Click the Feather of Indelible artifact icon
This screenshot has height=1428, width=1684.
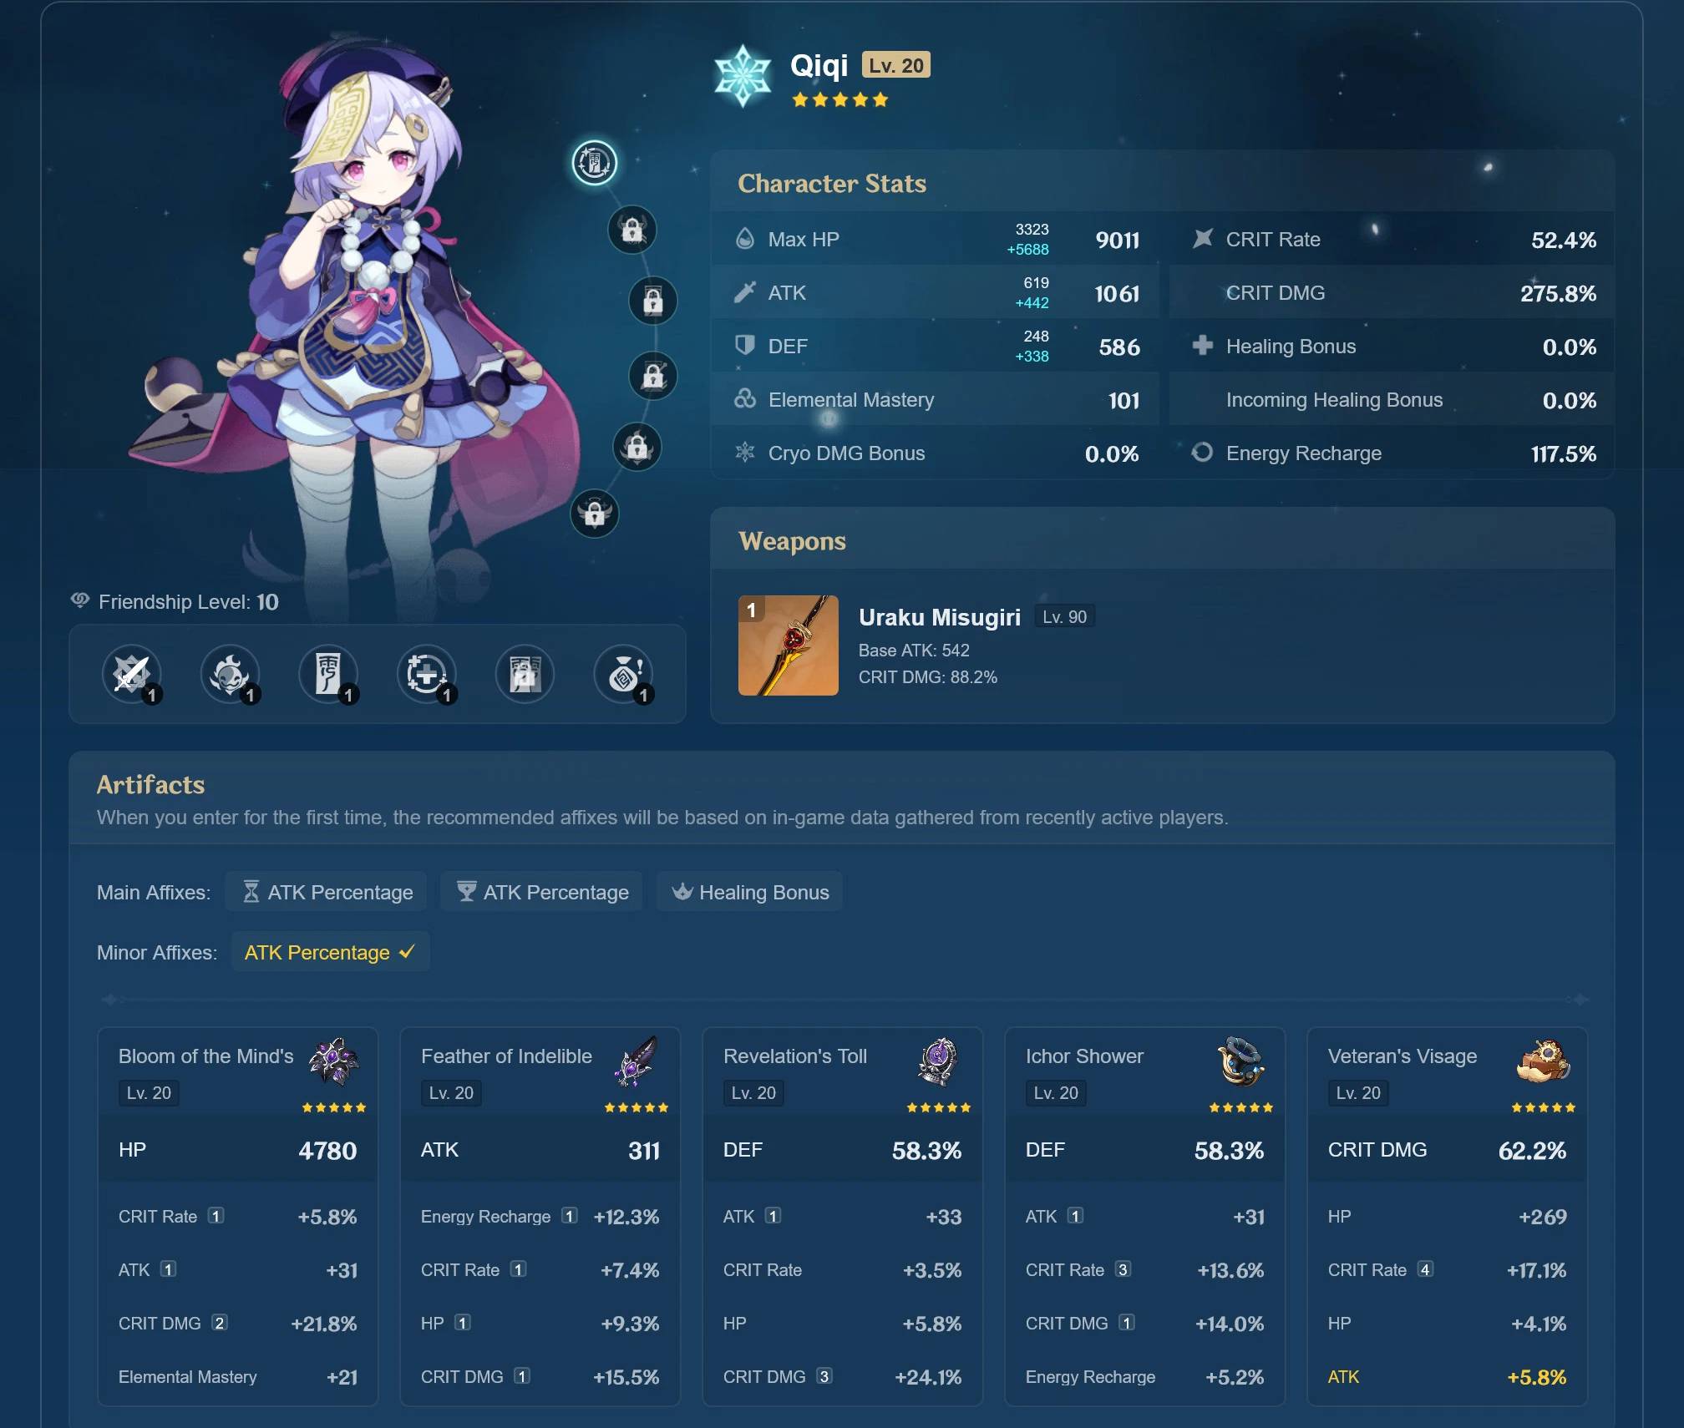click(636, 1061)
